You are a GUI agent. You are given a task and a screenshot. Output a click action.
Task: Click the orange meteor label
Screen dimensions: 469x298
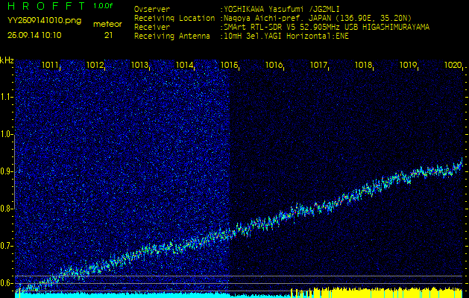107,24
